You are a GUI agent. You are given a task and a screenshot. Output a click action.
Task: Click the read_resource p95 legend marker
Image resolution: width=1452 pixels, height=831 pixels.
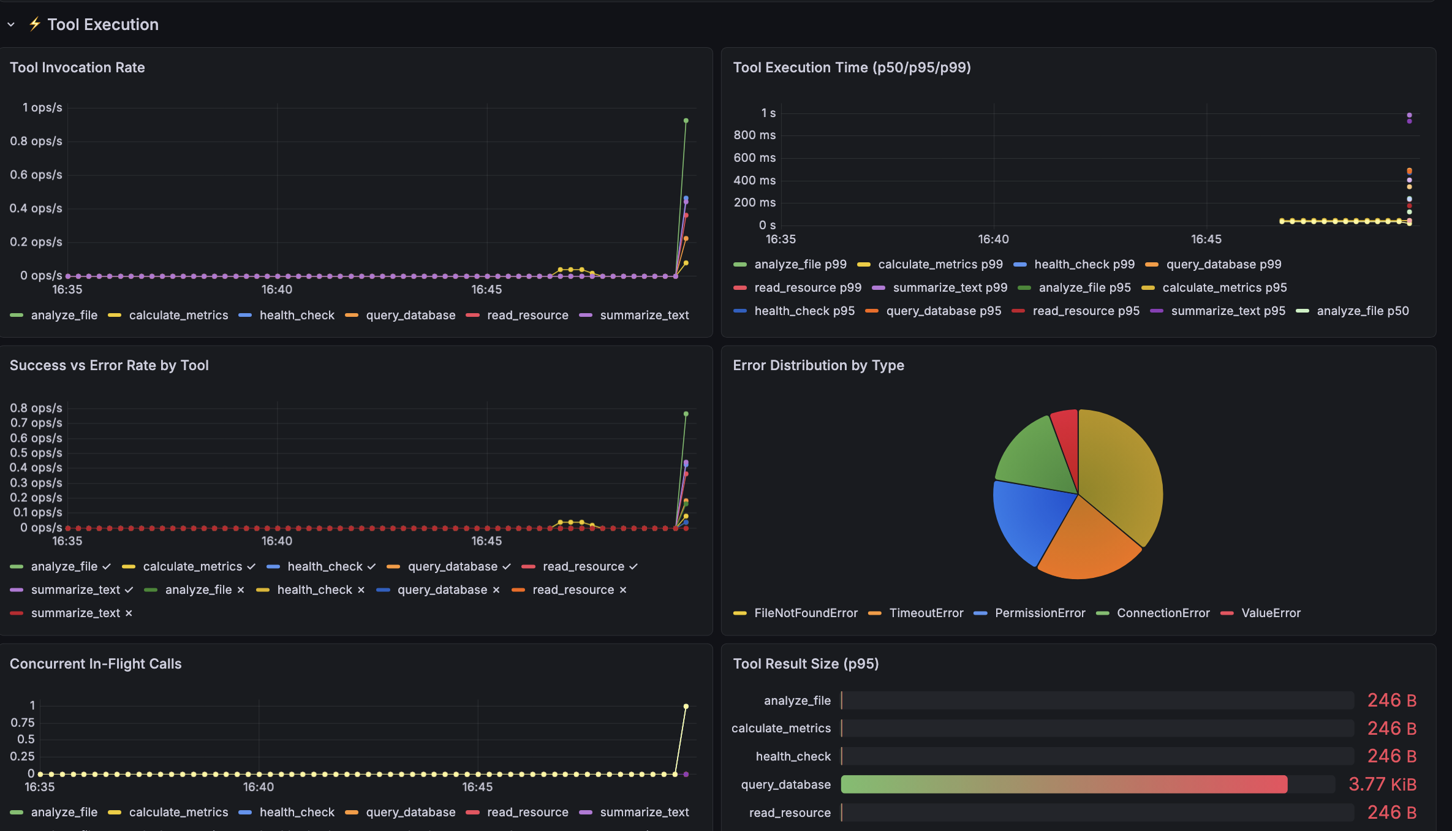coord(1018,311)
